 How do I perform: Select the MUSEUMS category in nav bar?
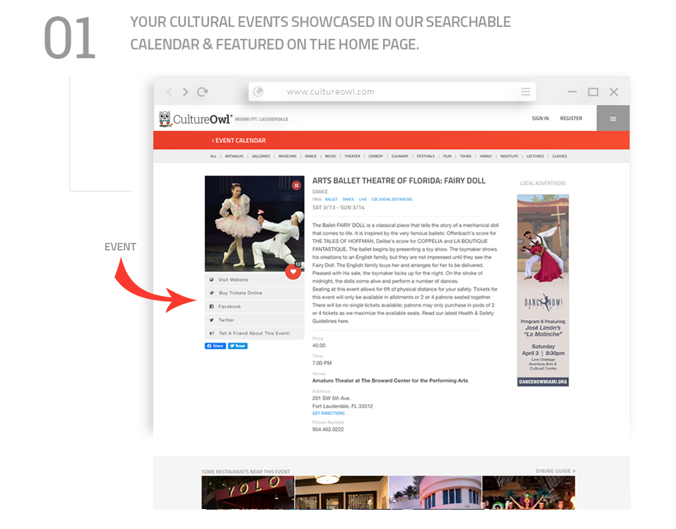287,156
